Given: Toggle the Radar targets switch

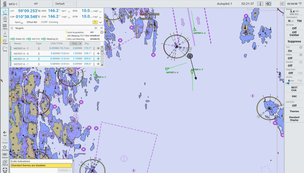Looking at the screenshot, I should pos(13,39).
